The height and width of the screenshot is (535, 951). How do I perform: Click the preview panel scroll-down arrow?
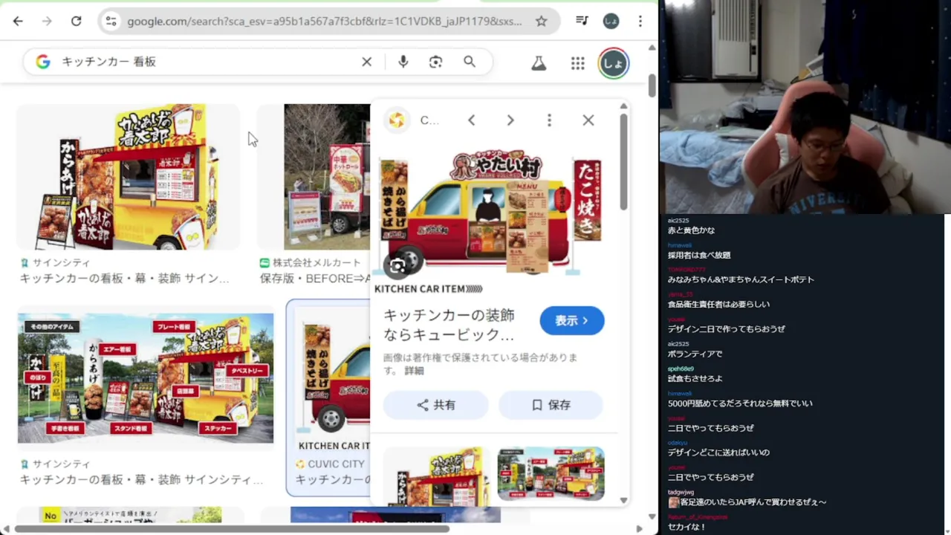click(x=623, y=501)
